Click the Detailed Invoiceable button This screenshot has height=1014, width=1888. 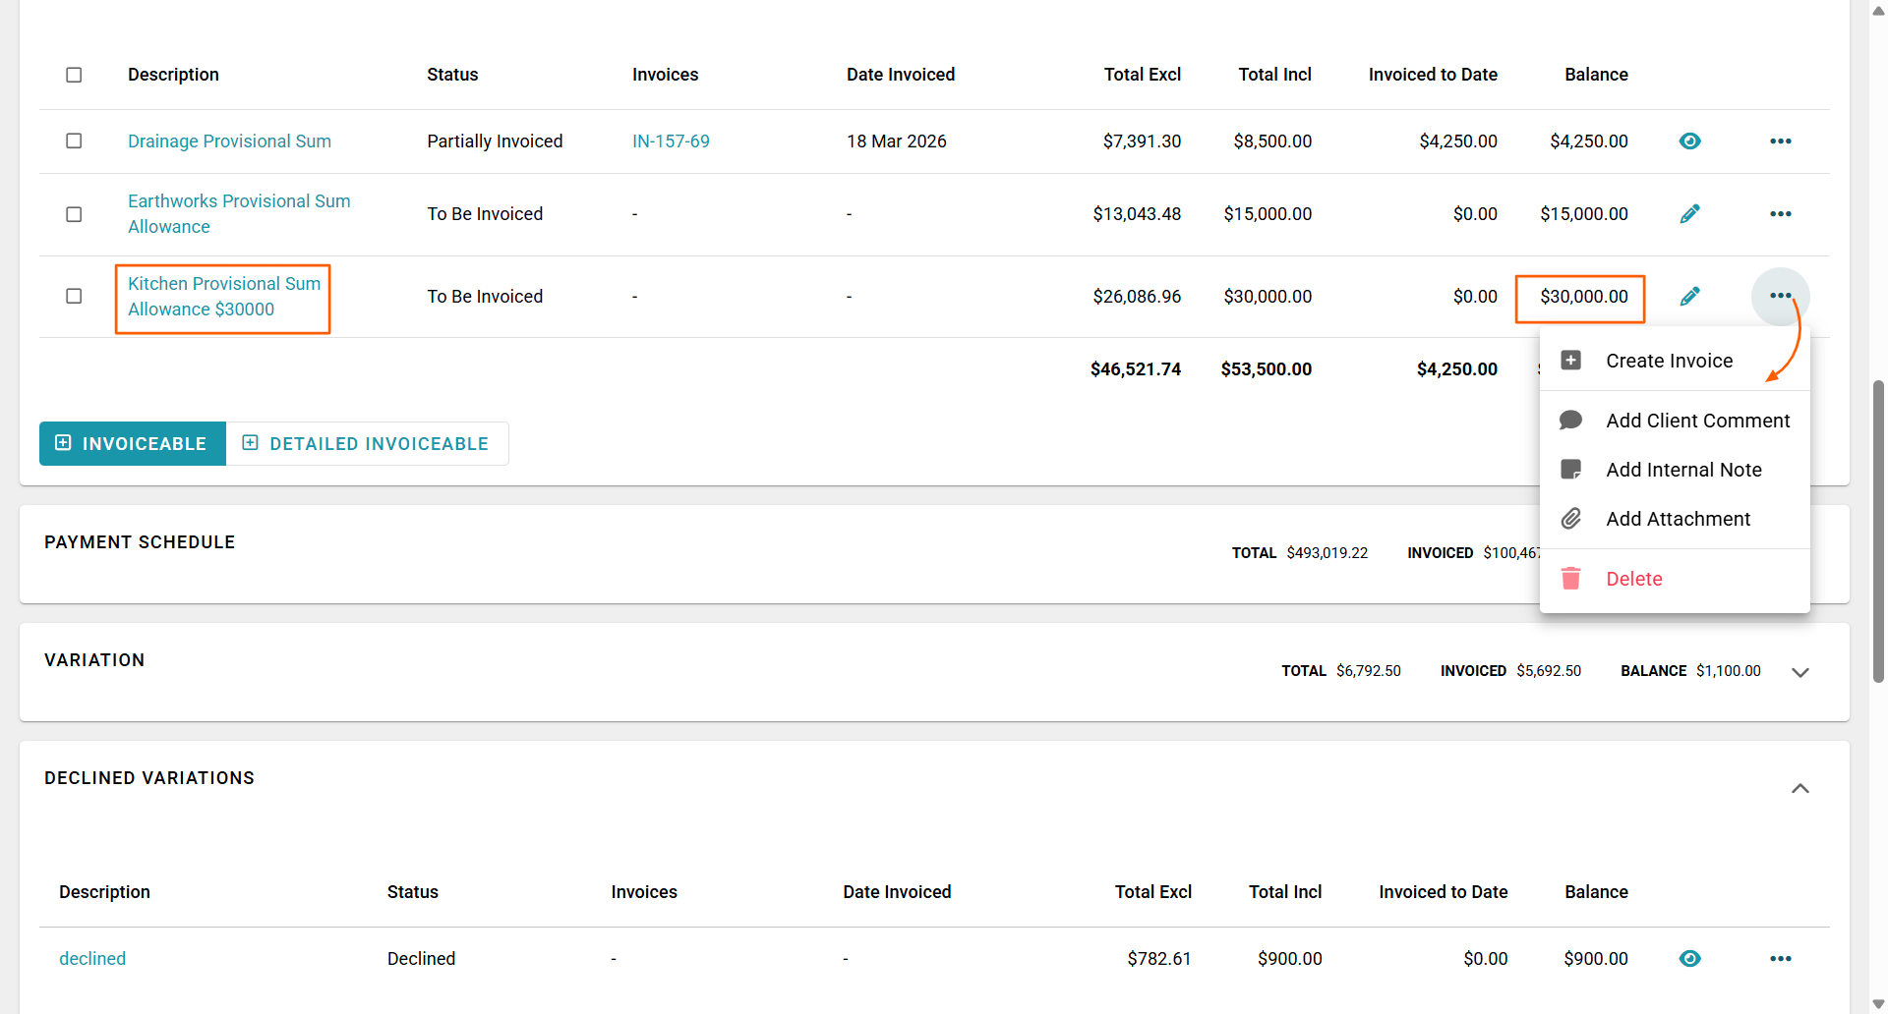[x=367, y=444]
